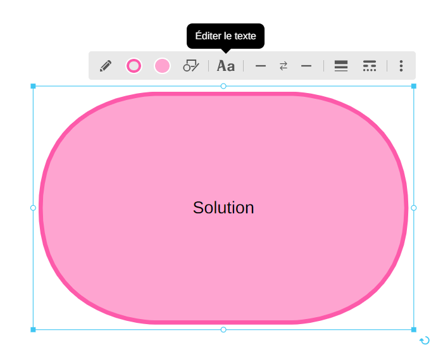This screenshot has height=364, width=443.
Task: Click the top-right corner resize handle
Action: [414, 86]
